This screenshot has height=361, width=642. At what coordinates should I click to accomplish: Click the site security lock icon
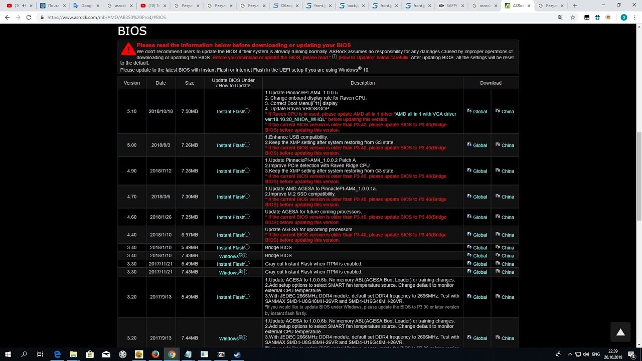42,17
